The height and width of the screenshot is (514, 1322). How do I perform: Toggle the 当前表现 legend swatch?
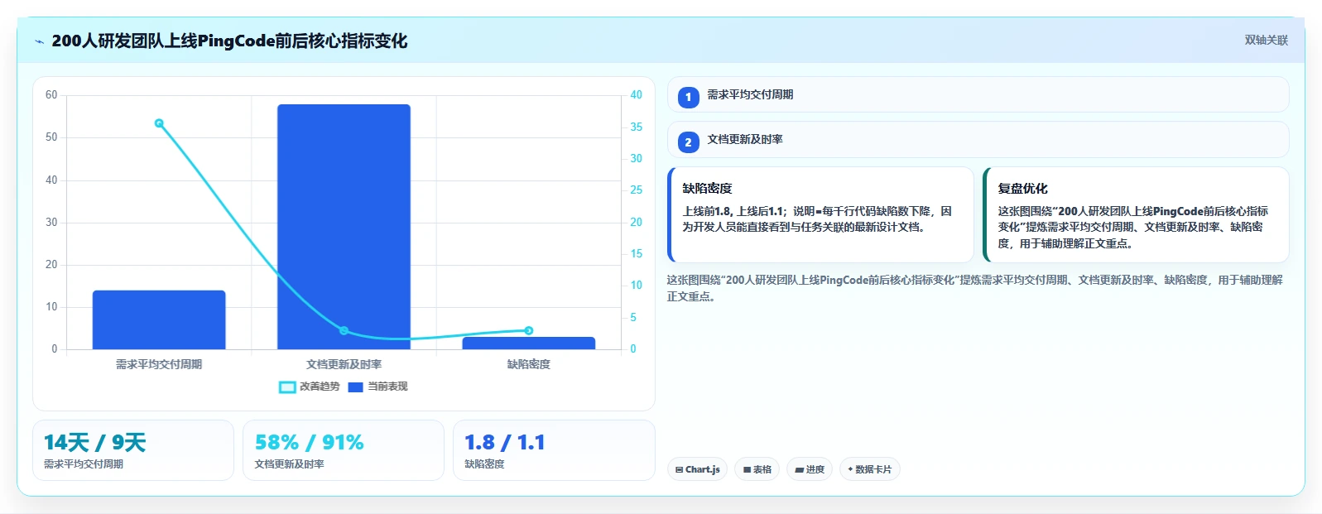(x=356, y=387)
